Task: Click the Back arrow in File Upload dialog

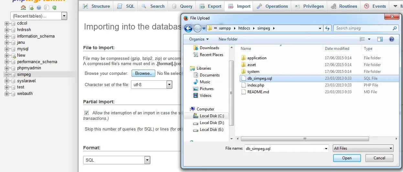Action: [188, 28]
